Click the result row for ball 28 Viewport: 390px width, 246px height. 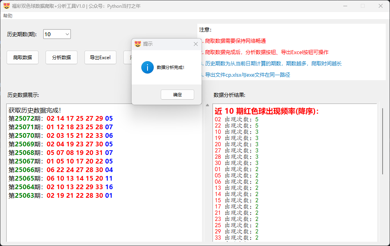click(x=237, y=157)
